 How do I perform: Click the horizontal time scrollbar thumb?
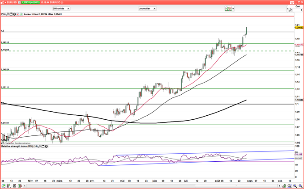236,186
